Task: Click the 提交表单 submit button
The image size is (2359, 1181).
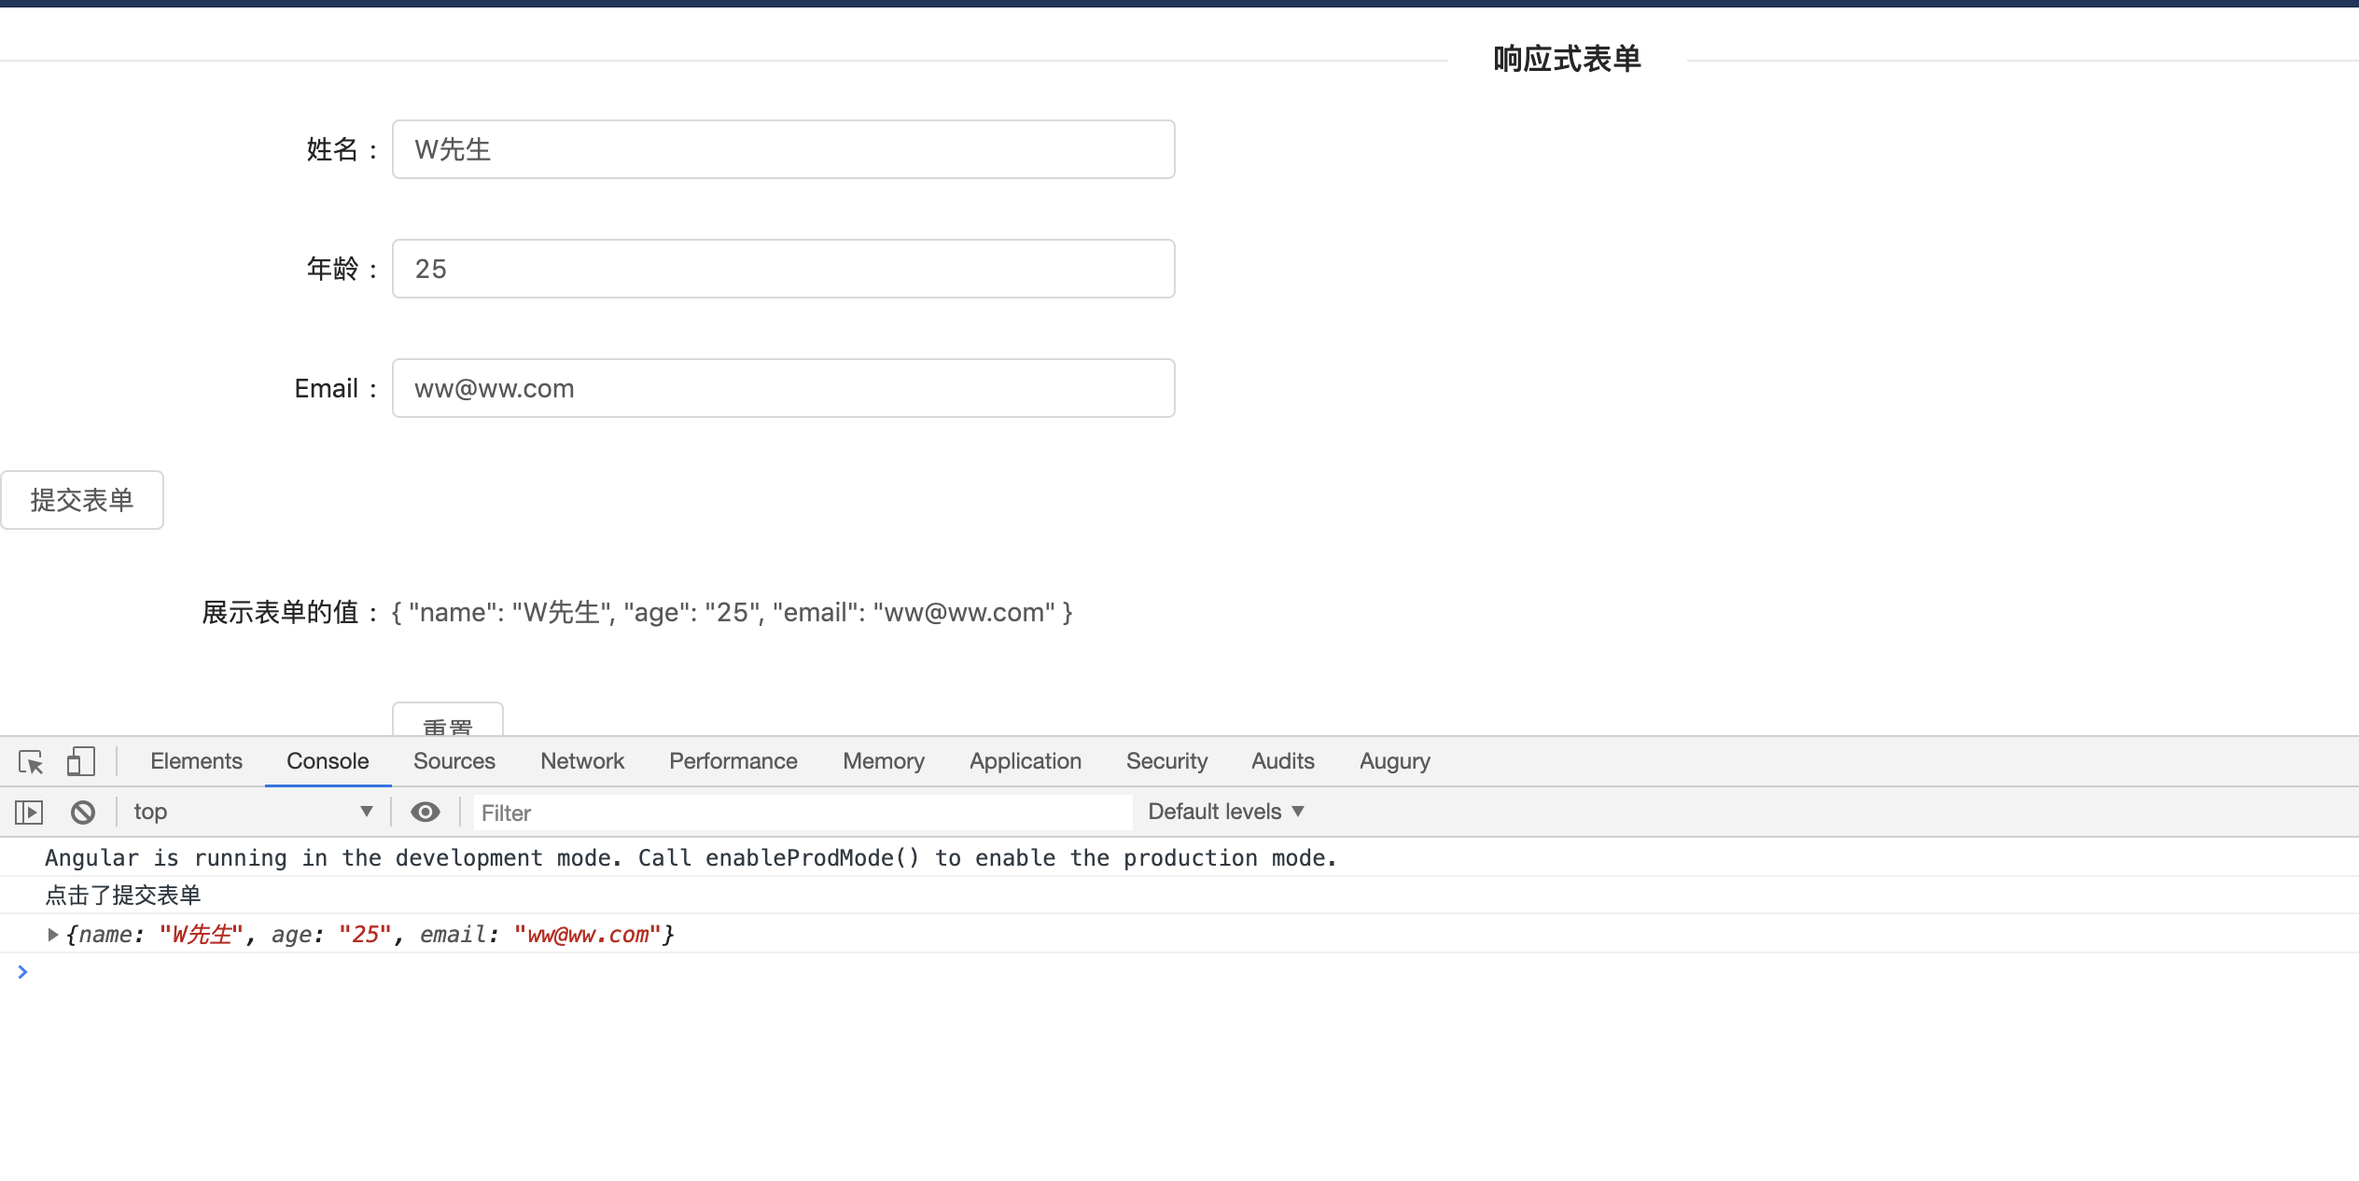Action: (82, 501)
